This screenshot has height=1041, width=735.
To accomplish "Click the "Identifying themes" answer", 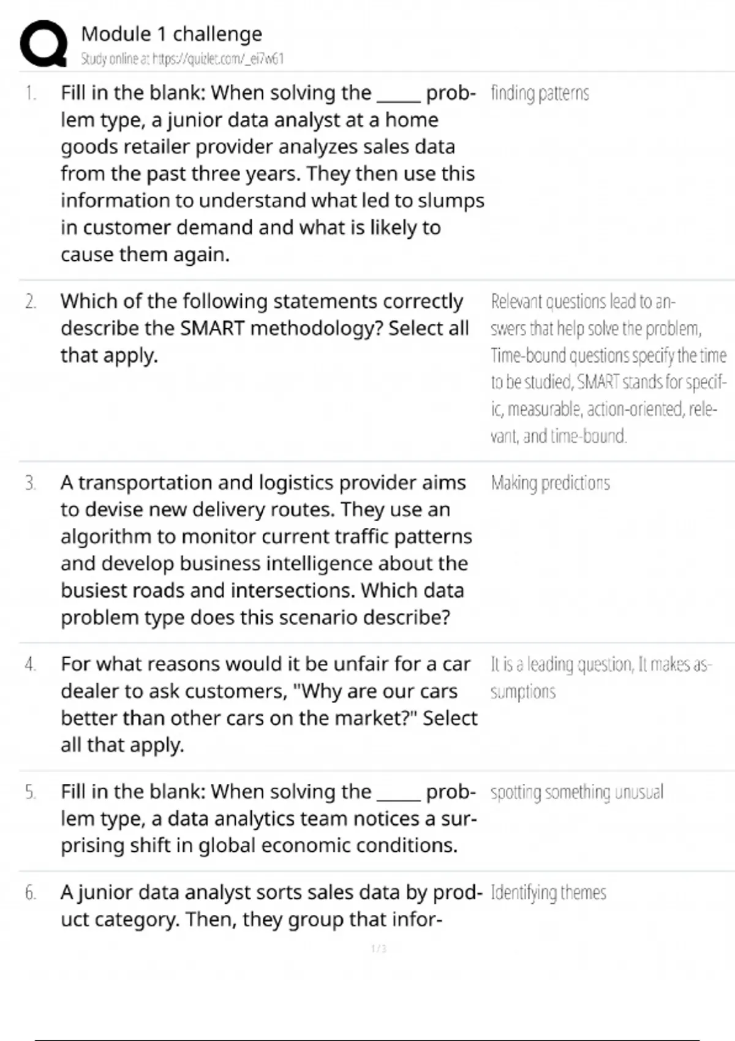I will 548,892.
